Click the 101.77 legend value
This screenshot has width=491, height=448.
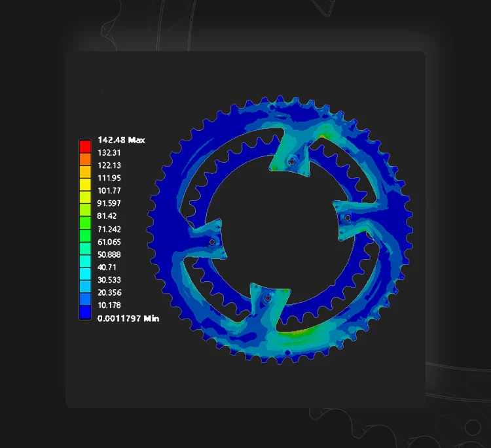point(109,190)
